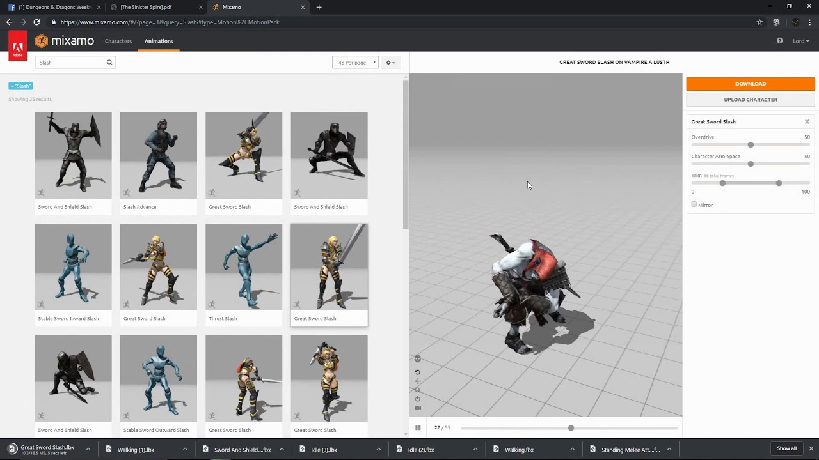Click Show all downloads button
The height and width of the screenshot is (460, 819).
(x=786, y=448)
